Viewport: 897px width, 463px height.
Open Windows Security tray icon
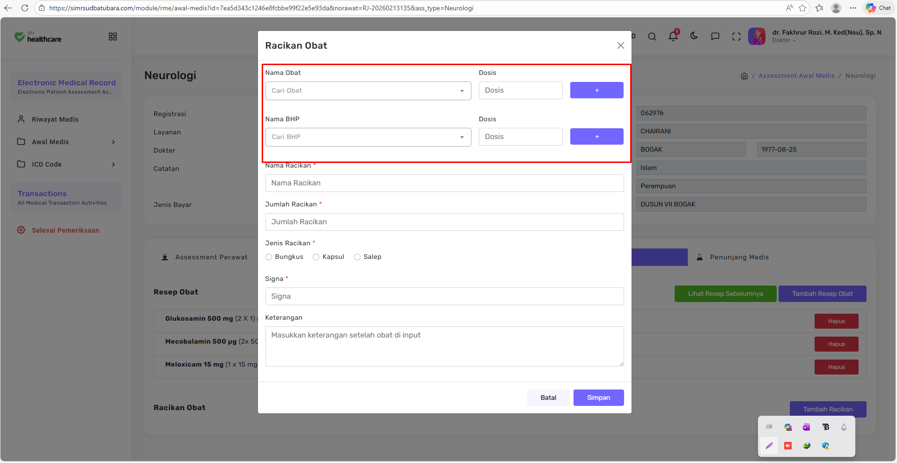click(x=825, y=446)
